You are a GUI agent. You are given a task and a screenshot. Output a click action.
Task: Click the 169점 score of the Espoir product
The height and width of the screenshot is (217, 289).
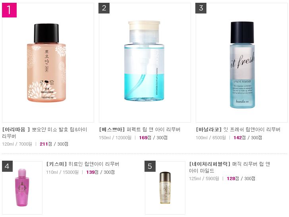tap(145, 138)
